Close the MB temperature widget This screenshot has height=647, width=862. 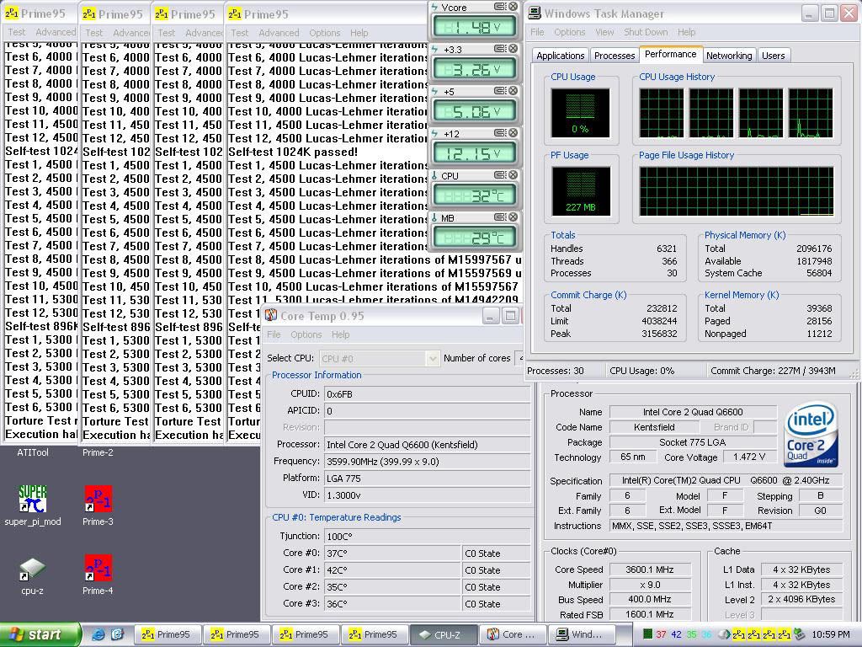(x=513, y=217)
